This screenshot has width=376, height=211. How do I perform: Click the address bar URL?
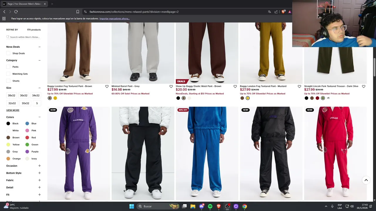click(x=134, y=12)
